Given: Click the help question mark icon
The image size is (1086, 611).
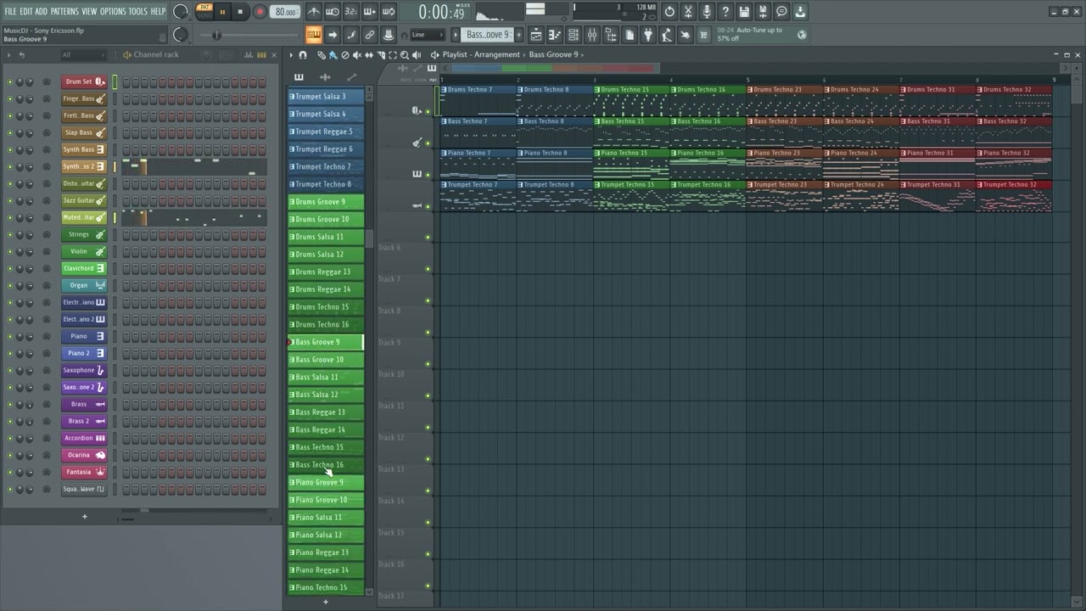Looking at the screenshot, I should tap(725, 12).
